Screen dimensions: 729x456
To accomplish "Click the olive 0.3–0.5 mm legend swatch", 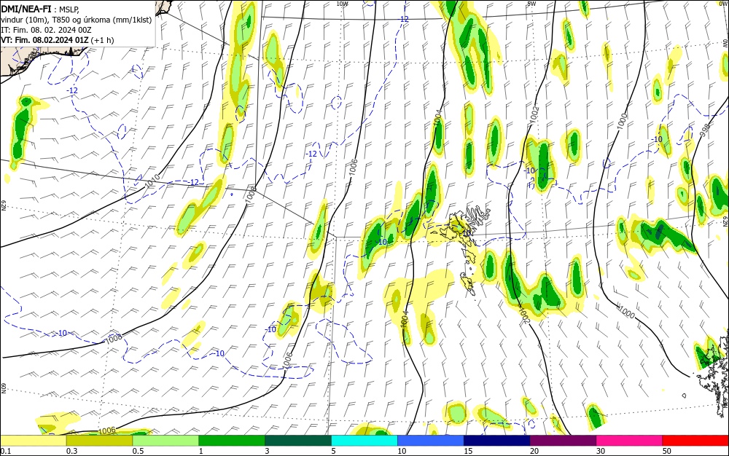I will (x=99, y=441).
